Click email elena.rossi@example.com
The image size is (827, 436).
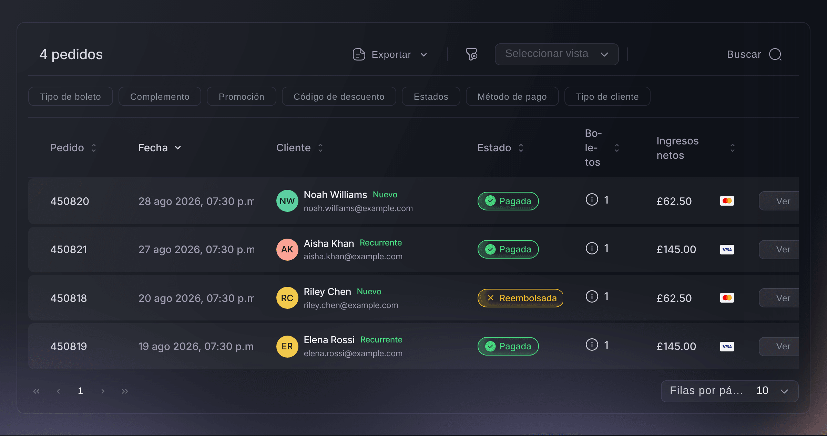pos(353,353)
